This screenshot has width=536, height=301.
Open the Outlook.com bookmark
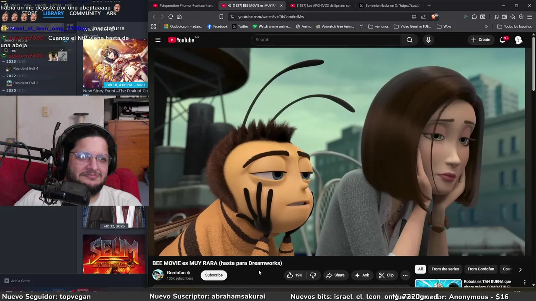click(x=183, y=26)
